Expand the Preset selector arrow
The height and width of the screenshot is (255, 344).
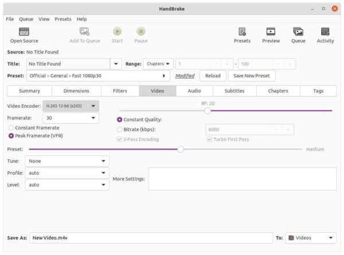tap(163, 76)
